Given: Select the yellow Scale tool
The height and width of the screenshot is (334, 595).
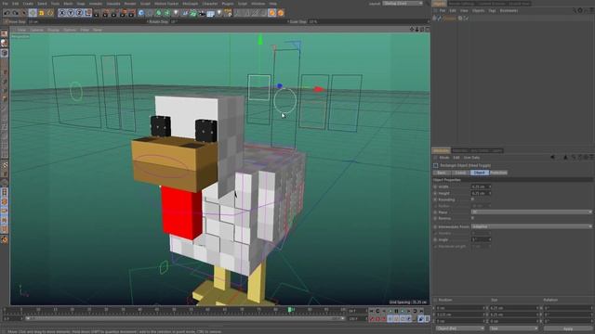Looking at the screenshot, I should pos(41,13).
